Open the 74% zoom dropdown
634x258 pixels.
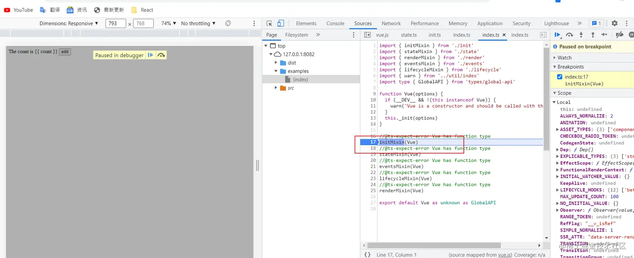[x=169, y=23]
